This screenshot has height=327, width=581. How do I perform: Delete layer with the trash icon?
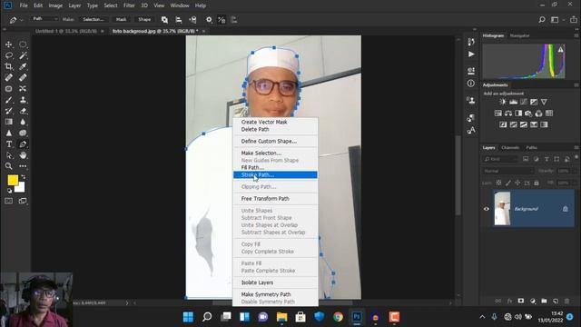[x=566, y=301]
